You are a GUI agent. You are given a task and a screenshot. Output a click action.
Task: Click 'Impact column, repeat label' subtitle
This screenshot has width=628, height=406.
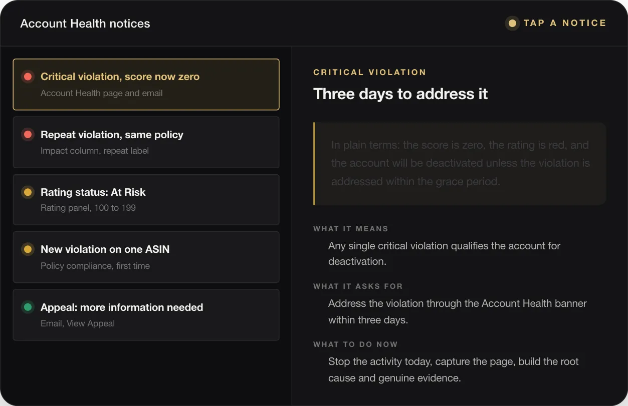tap(95, 151)
